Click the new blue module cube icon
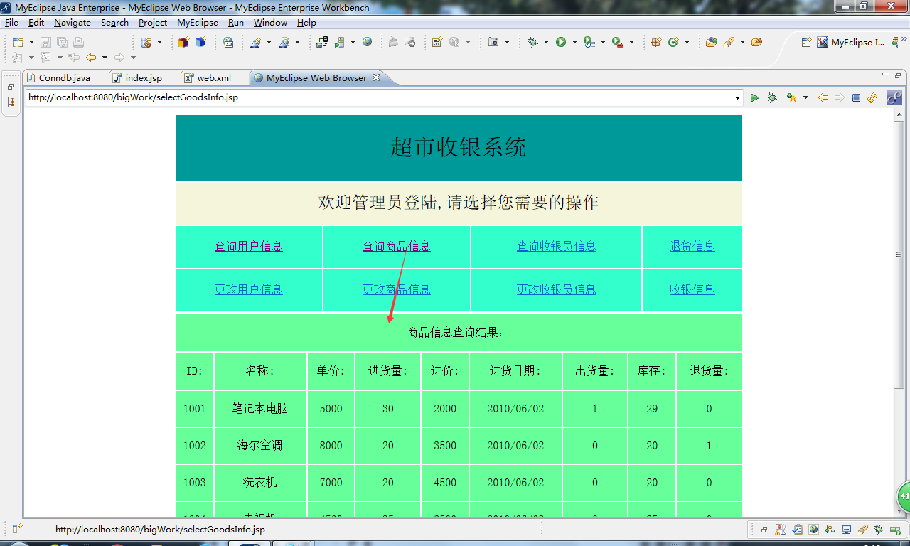910x546 pixels. [200, 43]
